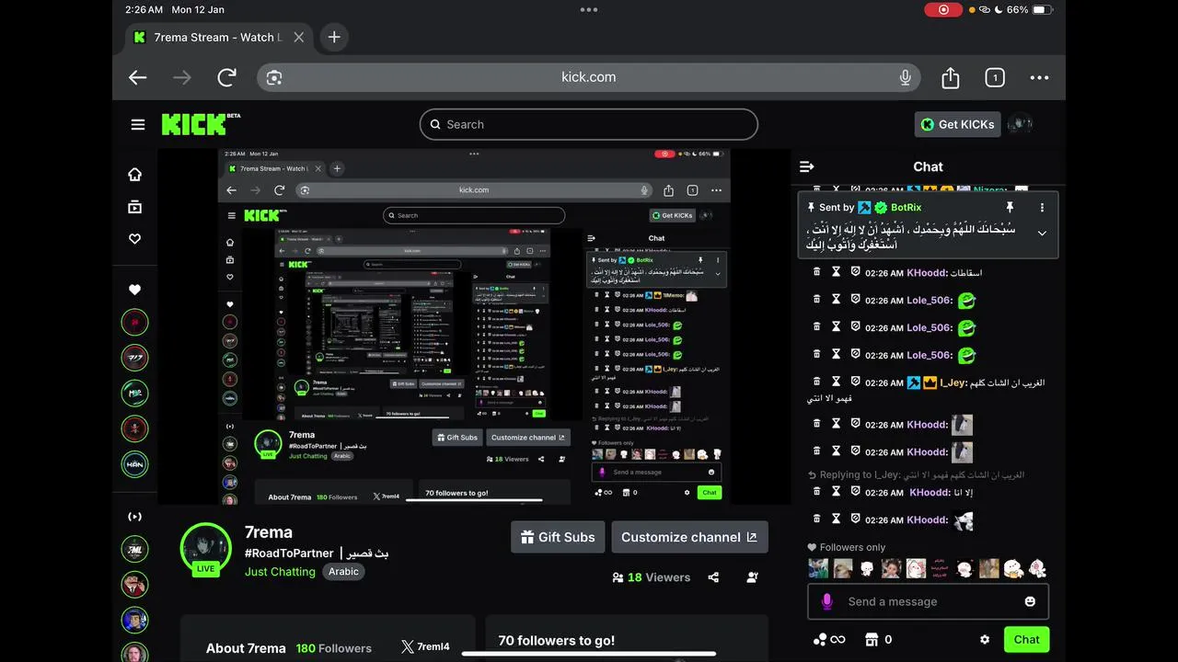
Task: Collapse the Chat panel
Action: [x=807, y=166]
